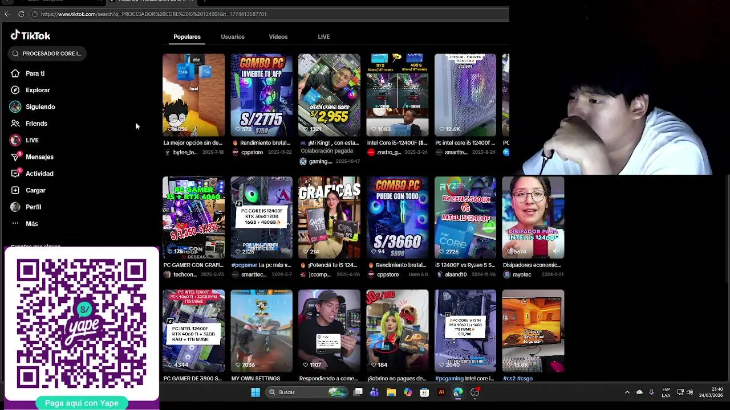Open the ¡Sobrino no pagues de... video

pyautogui.click(x=397, y=331)
